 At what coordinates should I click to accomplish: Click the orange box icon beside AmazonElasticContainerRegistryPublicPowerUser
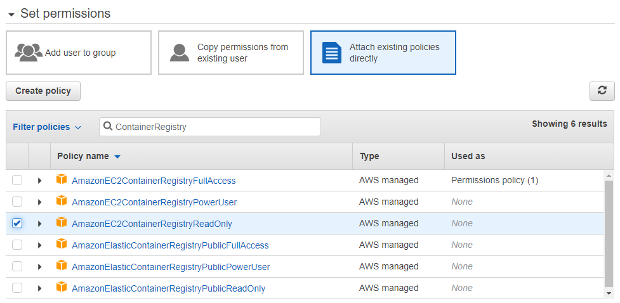pos(62,266)
